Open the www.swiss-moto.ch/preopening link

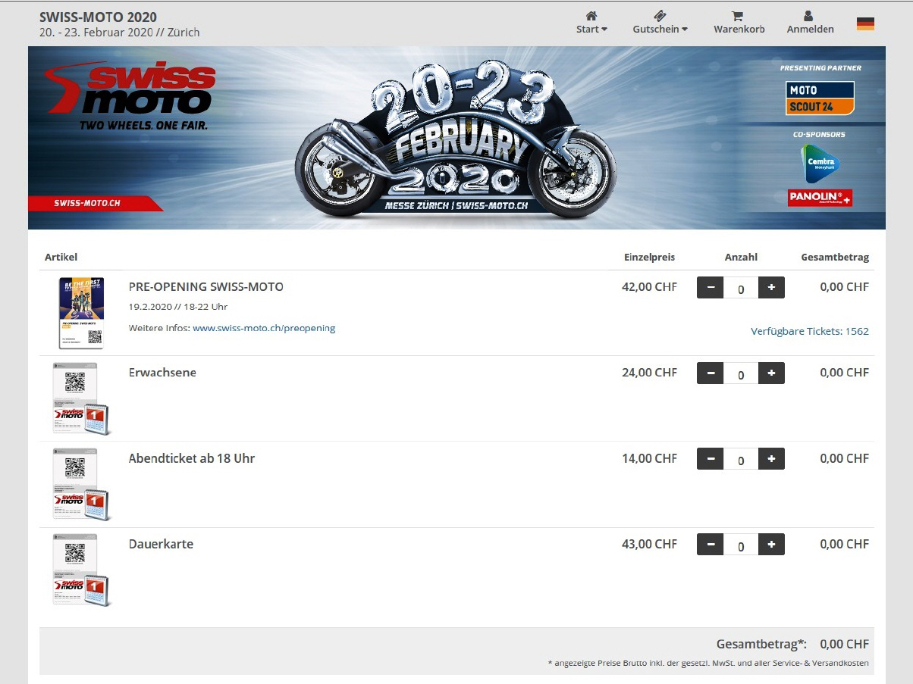[x=264, y=328]
